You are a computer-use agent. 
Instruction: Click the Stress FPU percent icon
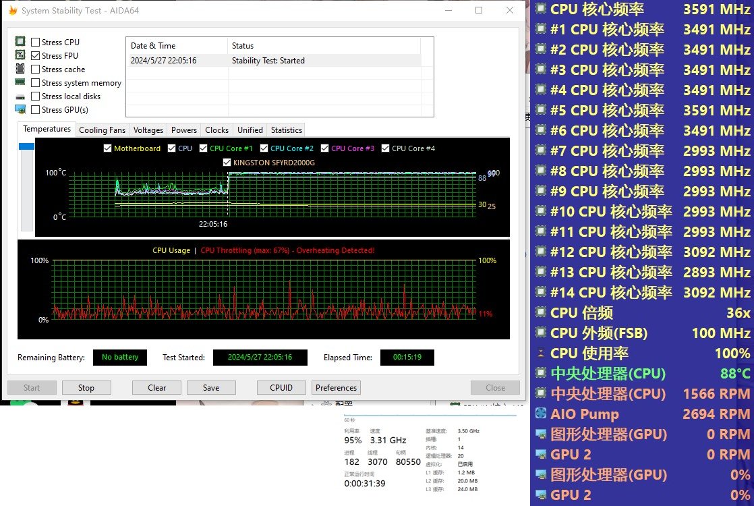(x=20, y=55)
